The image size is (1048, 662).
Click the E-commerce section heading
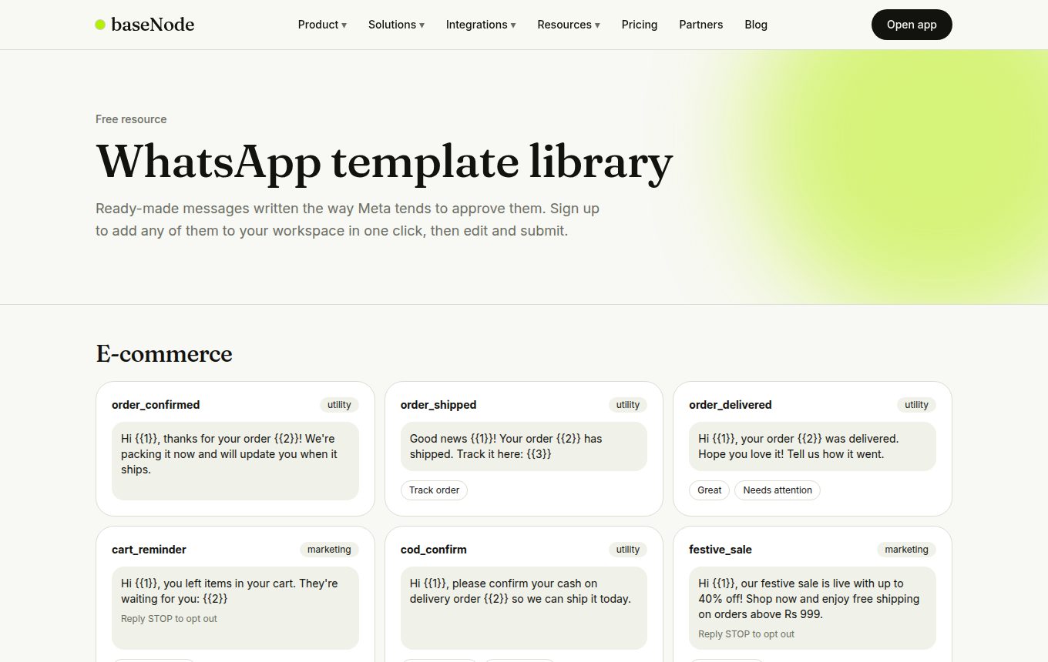tap(164, 354)
